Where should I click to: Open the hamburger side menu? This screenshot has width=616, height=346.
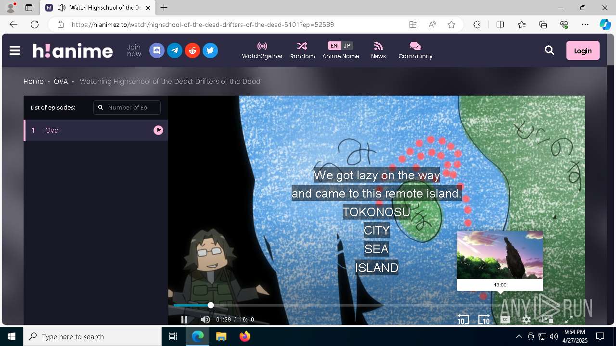coord(14,50)
